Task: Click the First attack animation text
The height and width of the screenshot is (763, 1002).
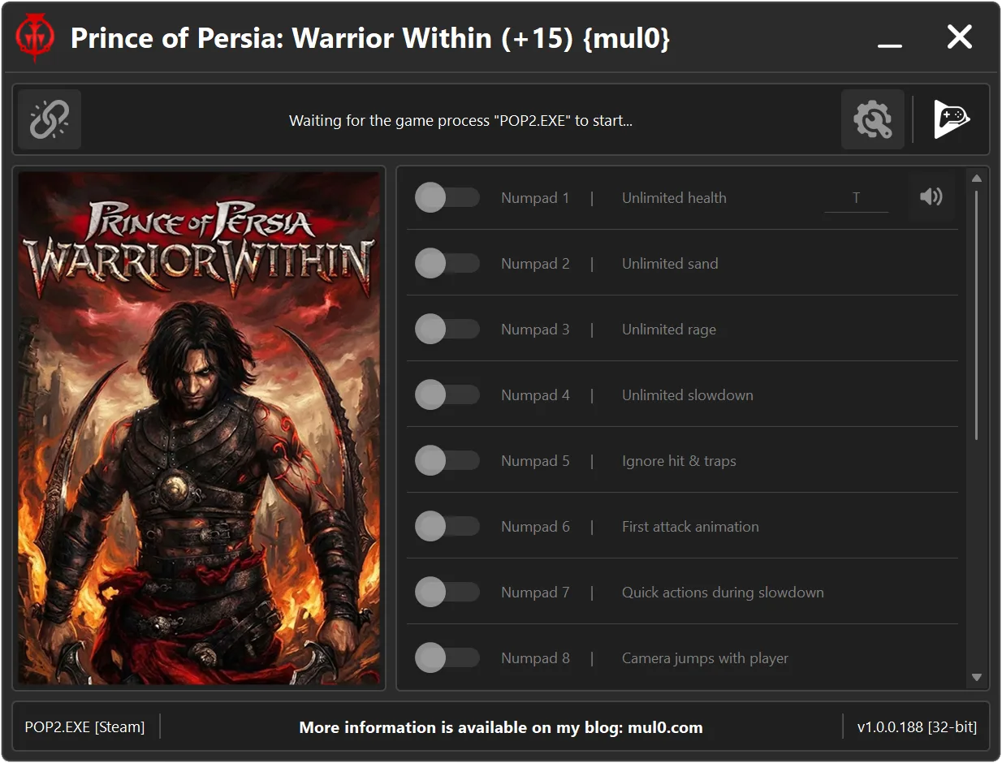Action: (690, 526)
